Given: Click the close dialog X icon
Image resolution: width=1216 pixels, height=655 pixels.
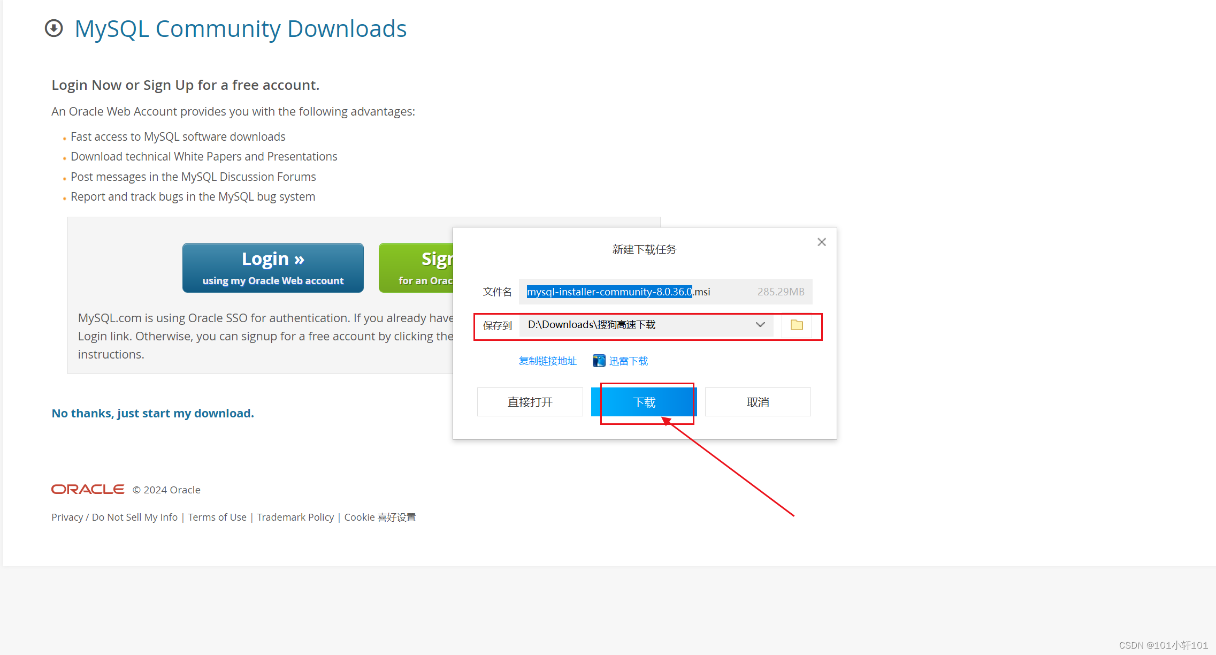Looking at the screenshot, I should pyautogui.click(x=822, y=242).
